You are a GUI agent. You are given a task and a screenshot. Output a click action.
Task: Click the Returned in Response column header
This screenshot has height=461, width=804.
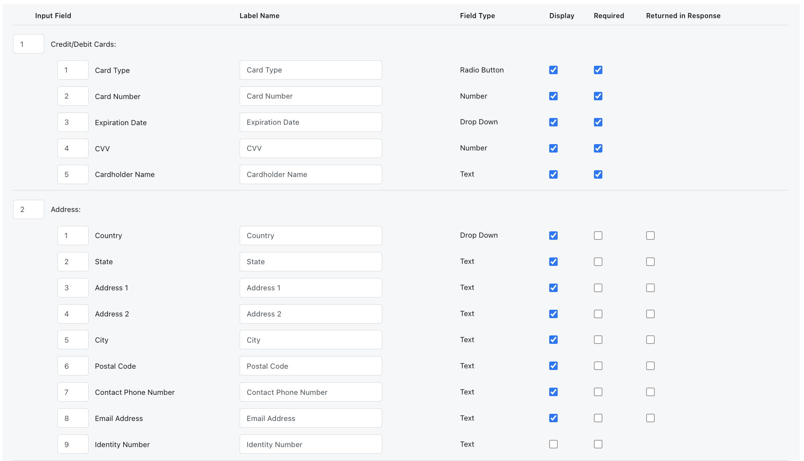tap(683, 16)
